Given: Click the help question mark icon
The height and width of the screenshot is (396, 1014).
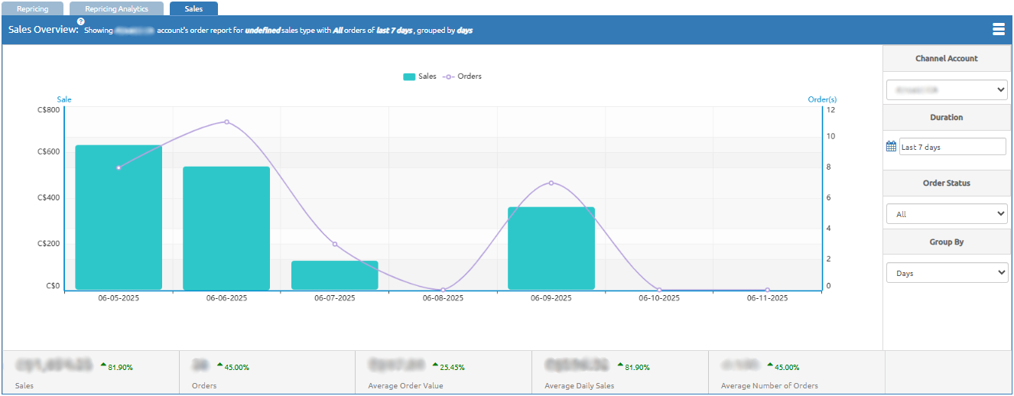Looking at the screenshot, I should point(81,21).
